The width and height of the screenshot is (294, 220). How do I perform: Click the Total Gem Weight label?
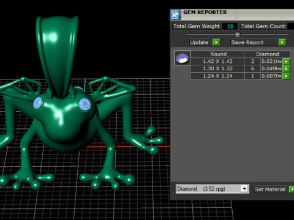tap(197, 26)
